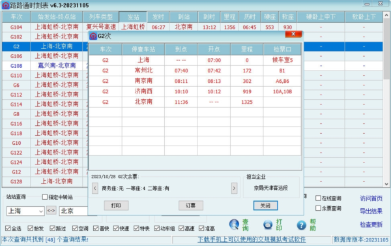This screenshot has height=246, width=391.
Task: Toggle the 特快 checkbox
Action: point(136,228)
